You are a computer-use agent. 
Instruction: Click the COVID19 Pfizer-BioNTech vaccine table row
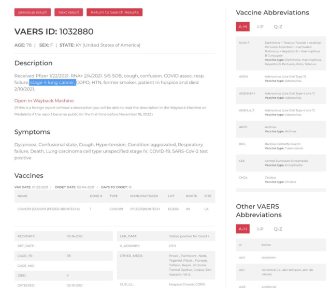[x=114, y=209]
